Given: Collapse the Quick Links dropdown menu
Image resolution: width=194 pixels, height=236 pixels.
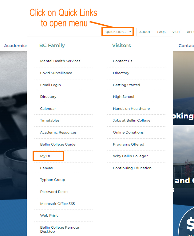Looking at the screenshot, I should click(118, 32).
